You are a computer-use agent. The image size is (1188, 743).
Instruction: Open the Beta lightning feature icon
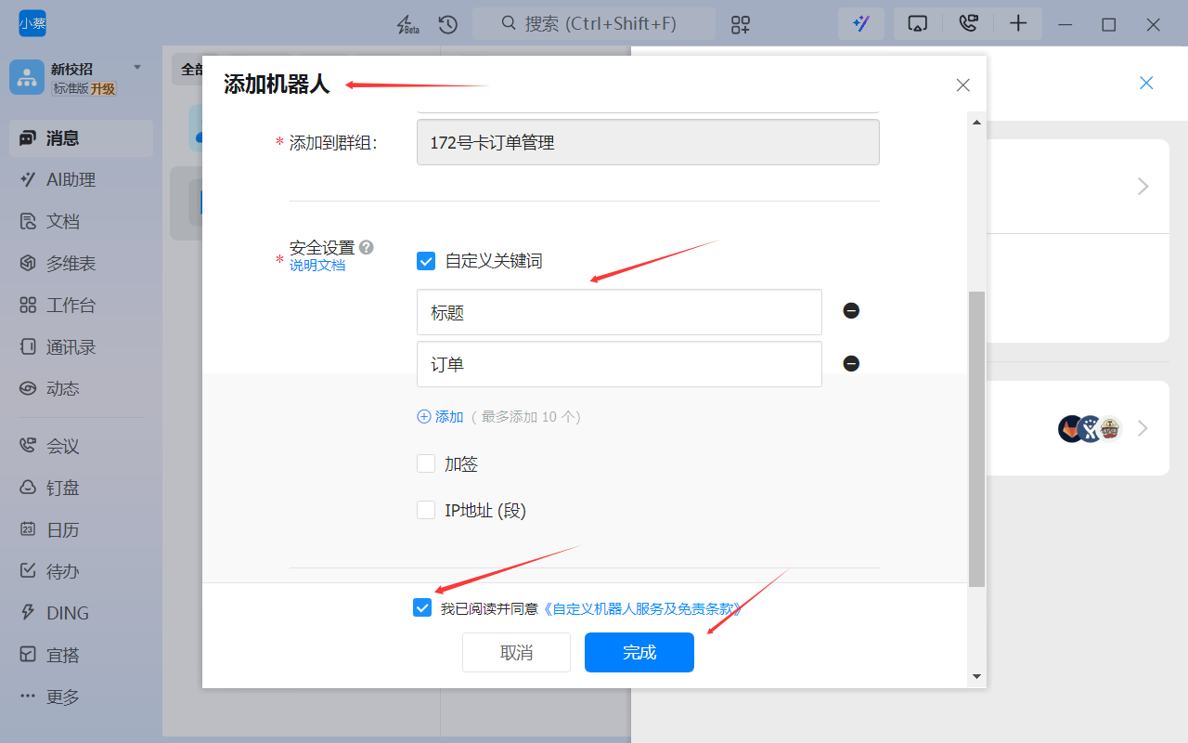pyautogui.click(x=407, y=25)
